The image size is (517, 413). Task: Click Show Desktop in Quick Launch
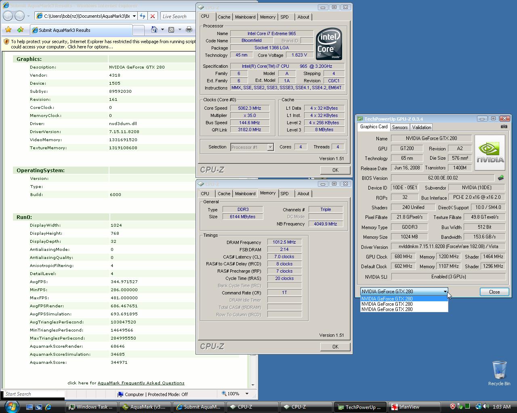pos(29,407)
